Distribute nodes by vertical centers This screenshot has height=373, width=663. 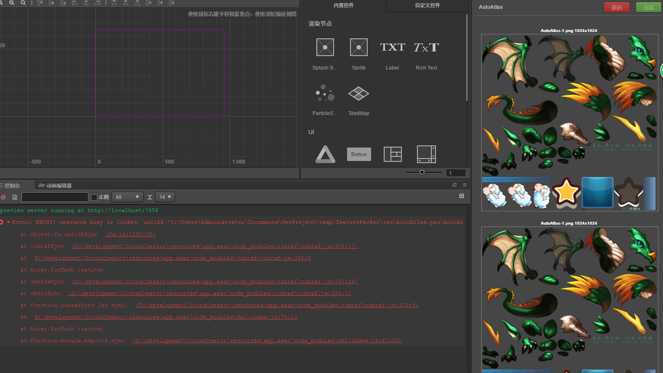[126, 3]
